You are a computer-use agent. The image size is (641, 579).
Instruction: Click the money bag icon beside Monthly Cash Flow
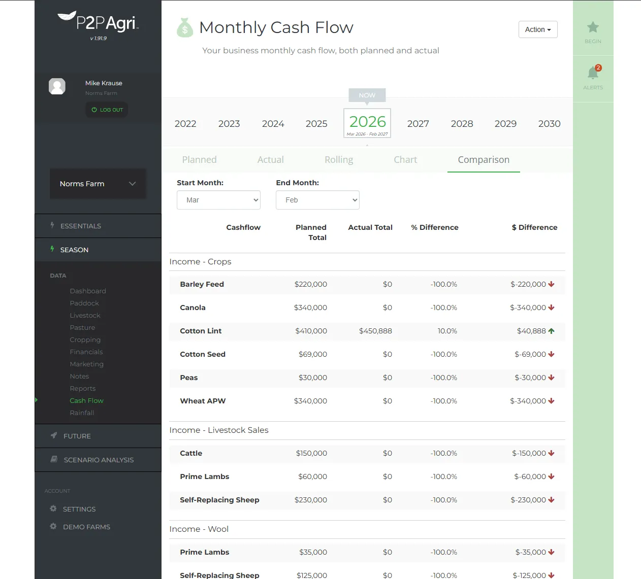tap(184, 28)
